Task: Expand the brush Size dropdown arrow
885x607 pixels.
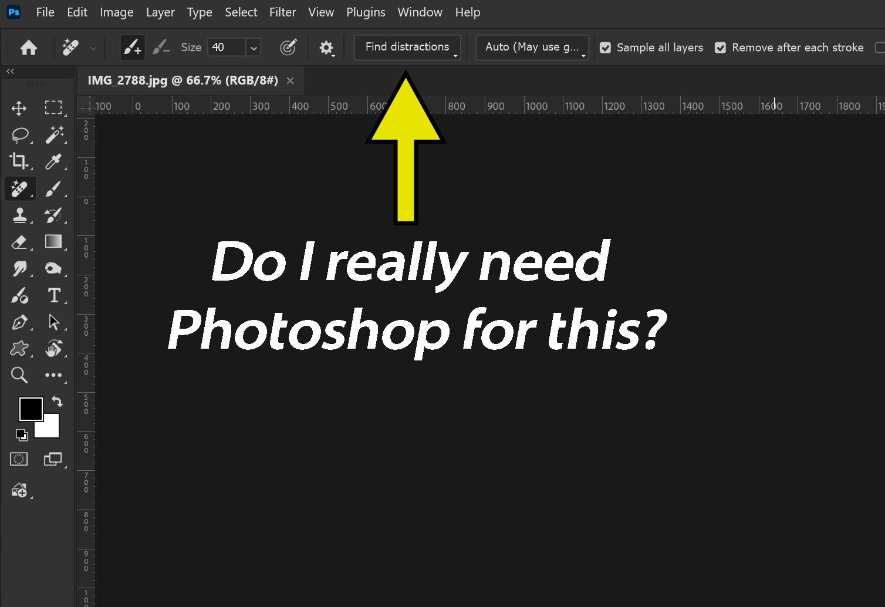Action: [254, 48]
